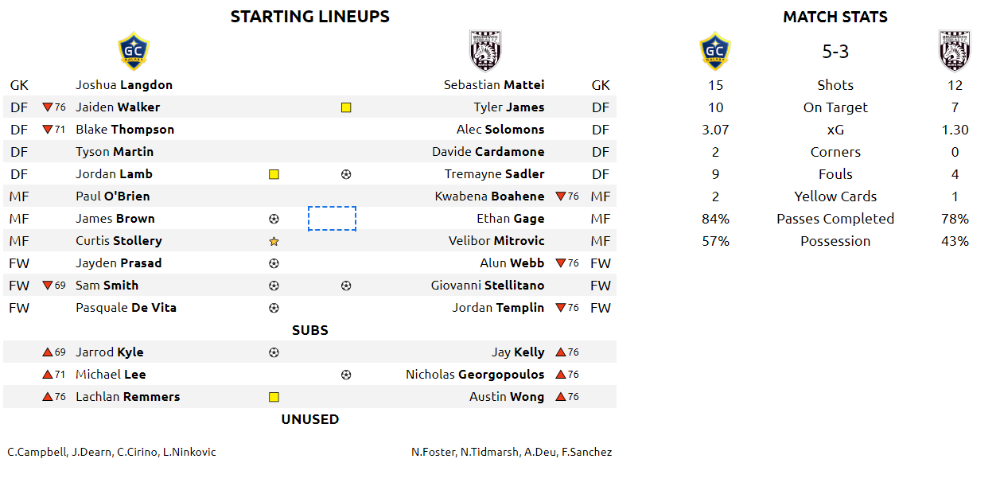Click player name Giovanni Stellitano

click(488, 286)
